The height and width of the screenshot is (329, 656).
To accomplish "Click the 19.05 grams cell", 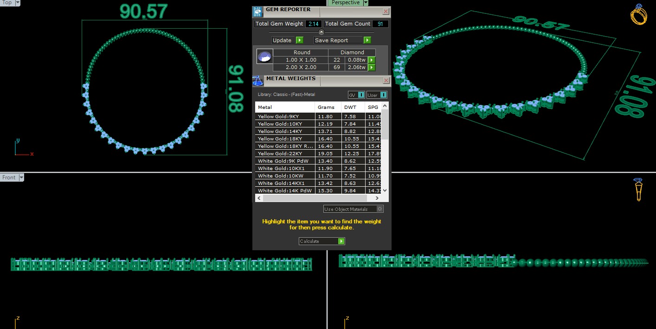I will pos(328,153).
